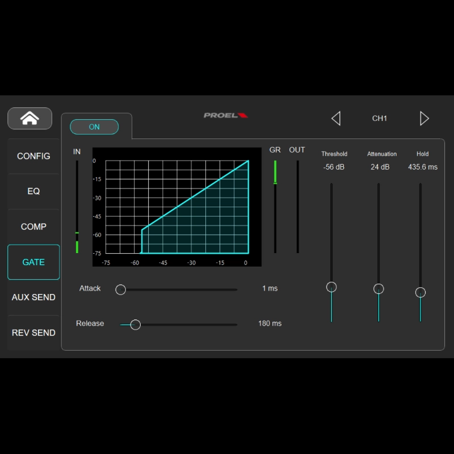Click the CH1 channel label

380,118
